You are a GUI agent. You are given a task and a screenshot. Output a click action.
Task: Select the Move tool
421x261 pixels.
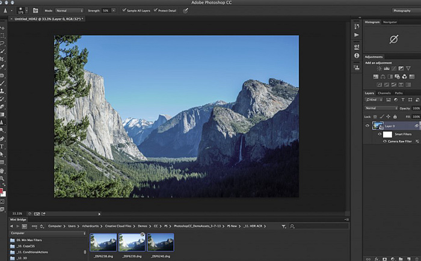pyautogui.click(x=3, y=28)
